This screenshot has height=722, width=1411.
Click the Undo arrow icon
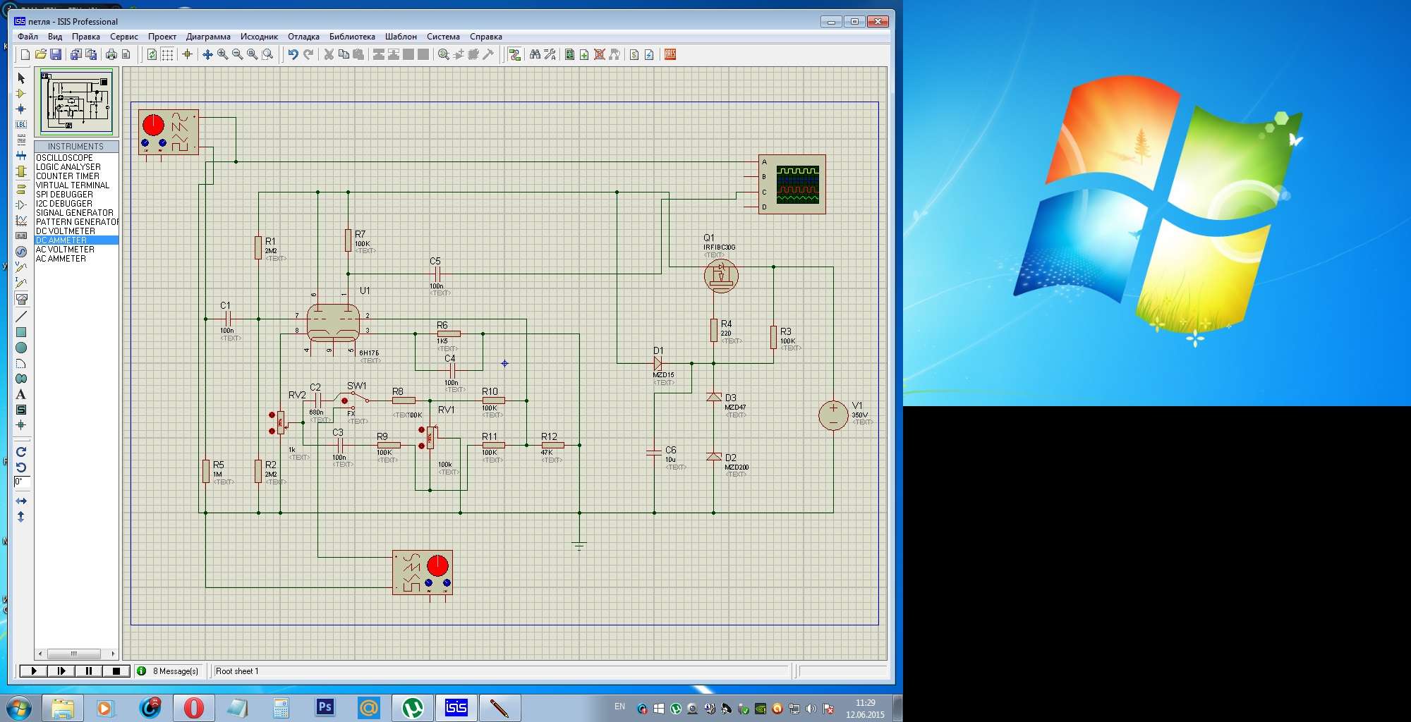point(293,54)
